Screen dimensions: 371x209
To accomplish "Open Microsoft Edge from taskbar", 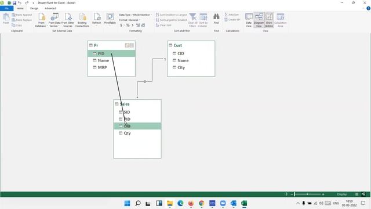I will (180, 203).
